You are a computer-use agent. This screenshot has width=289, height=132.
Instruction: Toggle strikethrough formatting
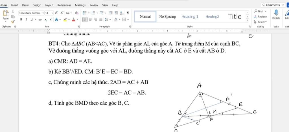(40, 19)
